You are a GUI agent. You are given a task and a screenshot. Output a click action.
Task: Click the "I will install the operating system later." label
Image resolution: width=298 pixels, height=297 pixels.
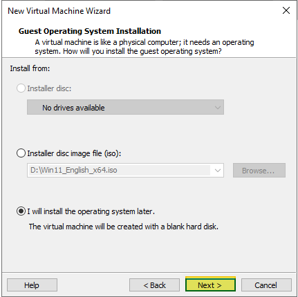coord(91,211)
